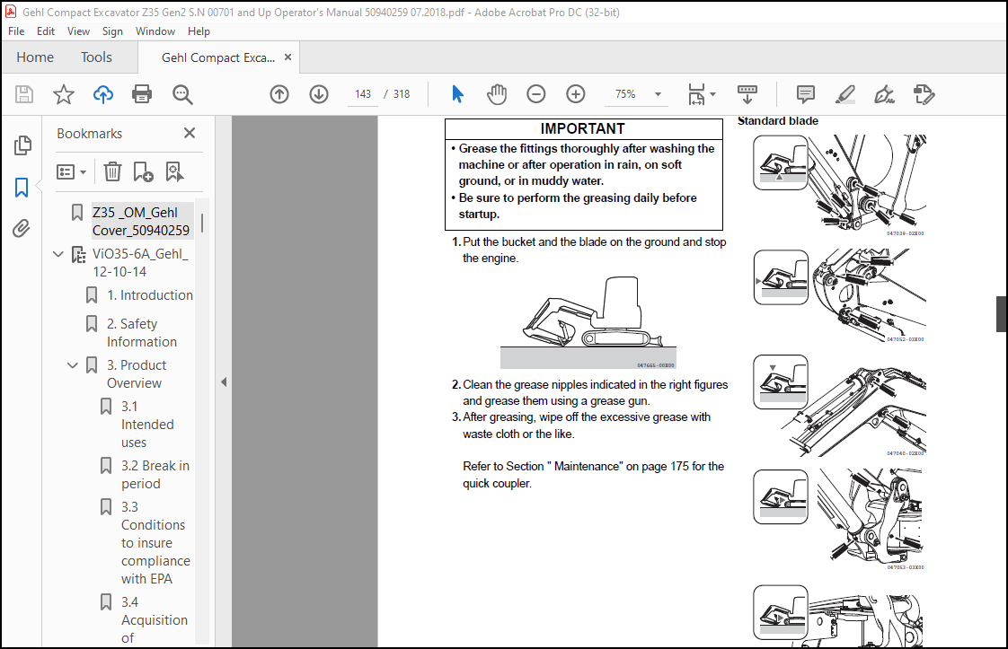Close the Gehl Compact Exca... document tab

click(x=288, y=57)
